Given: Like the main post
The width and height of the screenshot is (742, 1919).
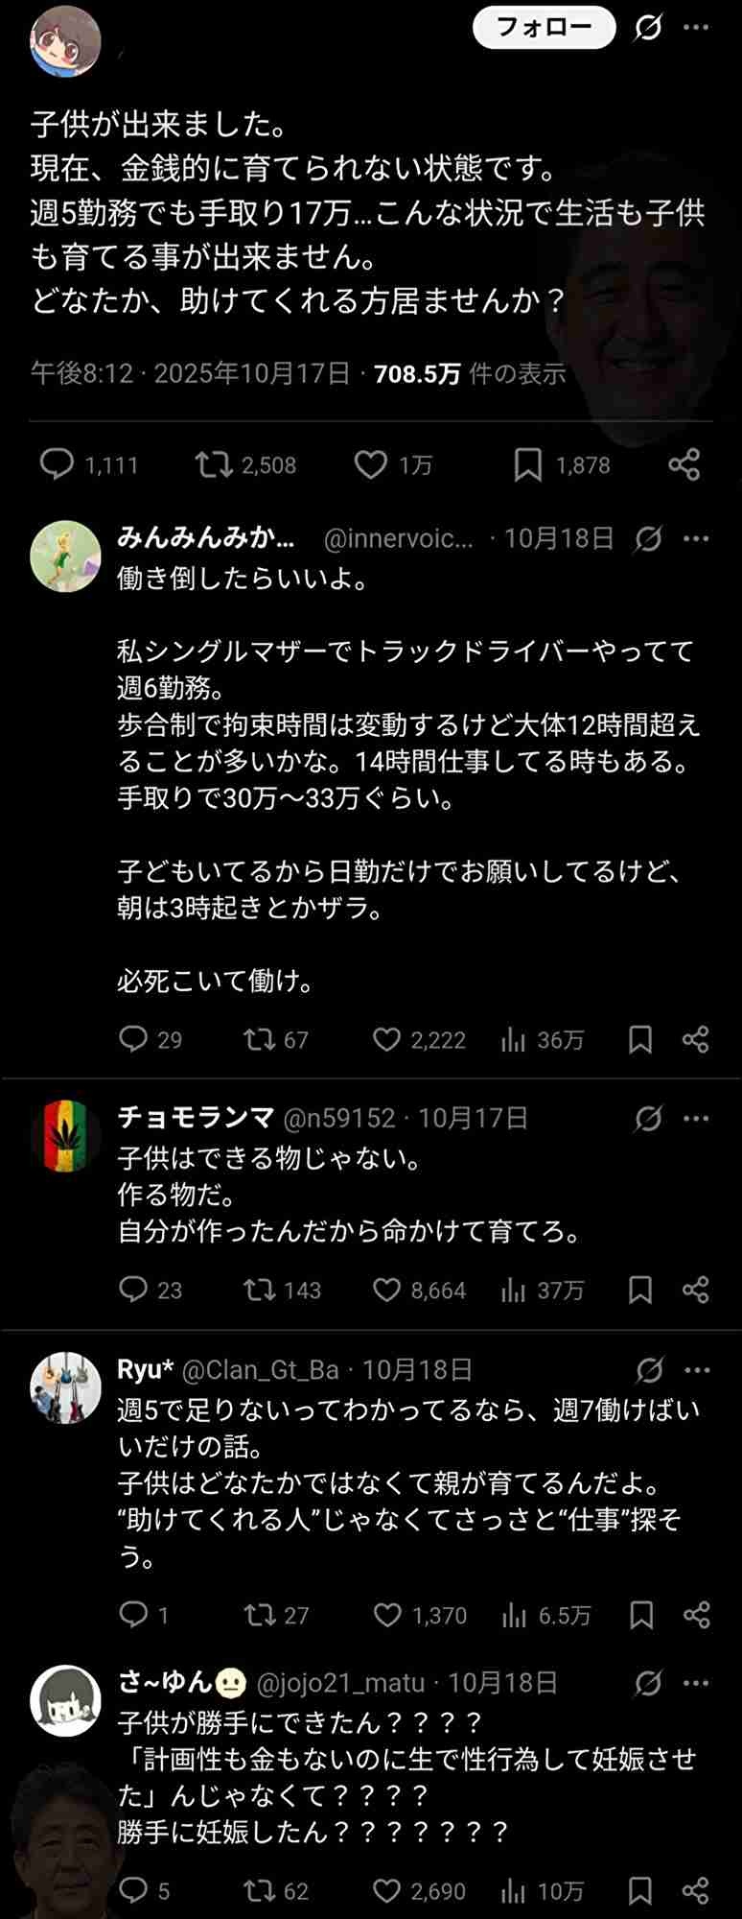Looking at the screenshot, I should click(371, 465).
